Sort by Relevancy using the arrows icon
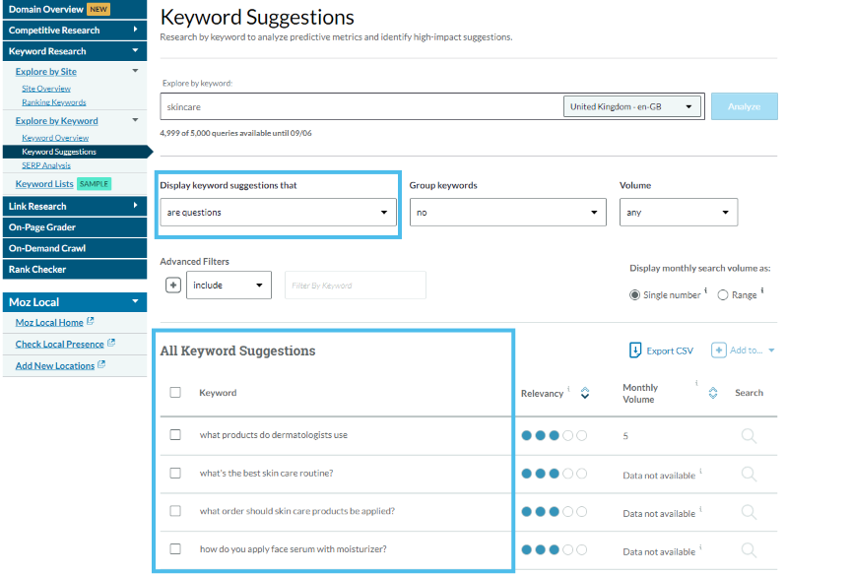 585,393
